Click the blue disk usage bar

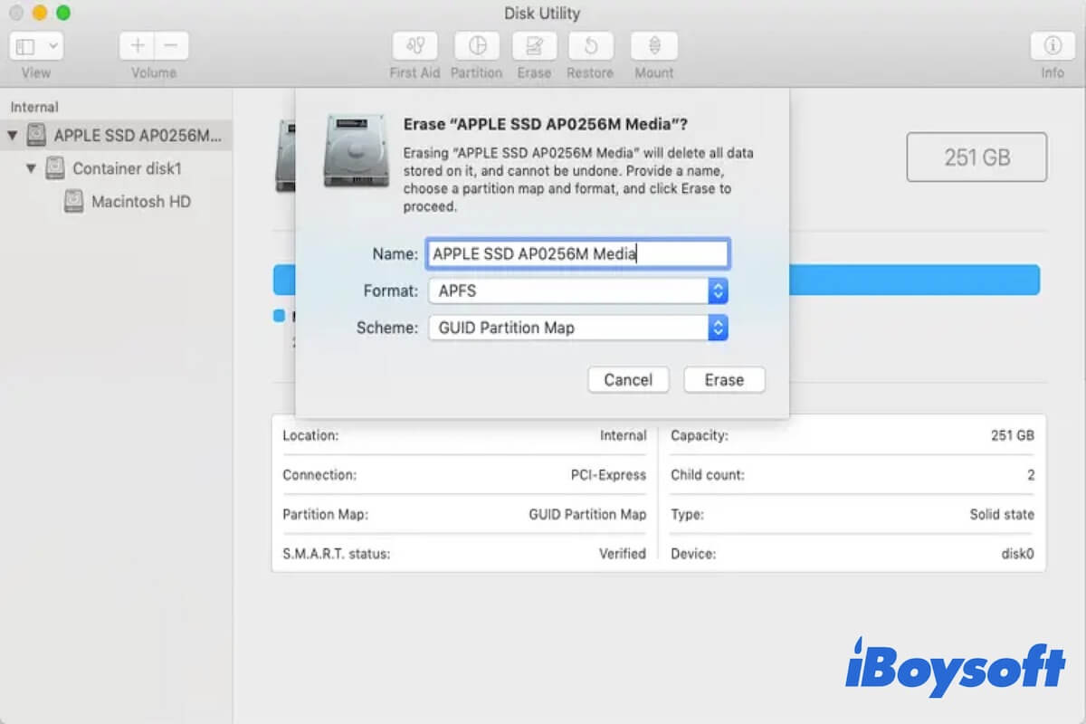point(914,280)
